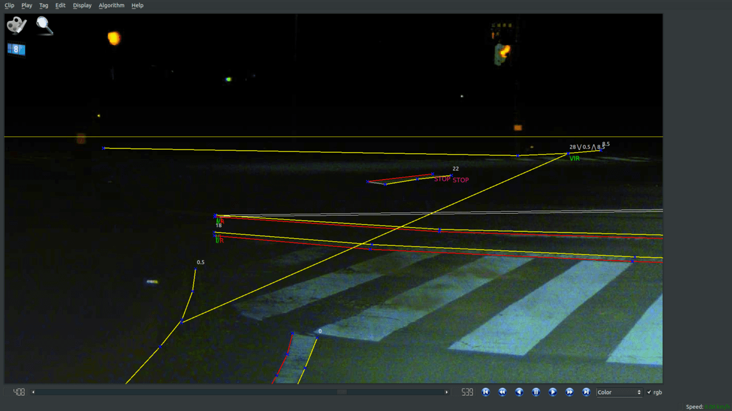Image resolution: width=732 pixels, height=411 pixels.
Task: Click the current frame number 408 field
Action: point(19,392)
